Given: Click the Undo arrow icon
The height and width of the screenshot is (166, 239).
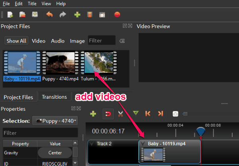Looking at the screenshot, I should pyautogui.click(x=49, y=15).
